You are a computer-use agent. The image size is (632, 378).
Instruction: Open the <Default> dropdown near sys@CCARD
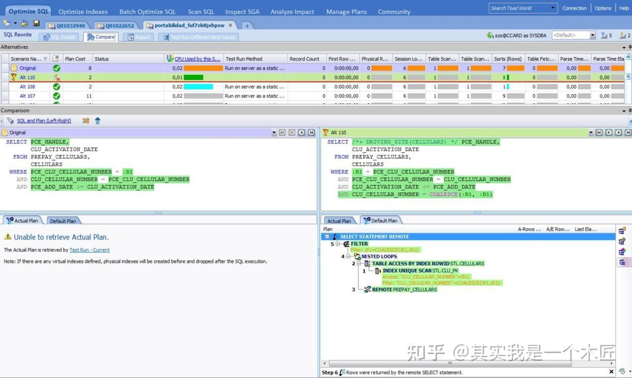(592, 35)
